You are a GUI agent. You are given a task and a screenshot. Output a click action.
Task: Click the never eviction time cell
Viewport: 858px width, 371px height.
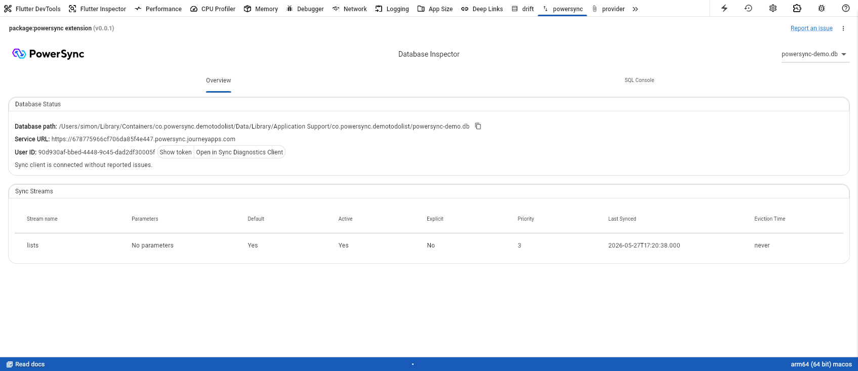point(762,245)
